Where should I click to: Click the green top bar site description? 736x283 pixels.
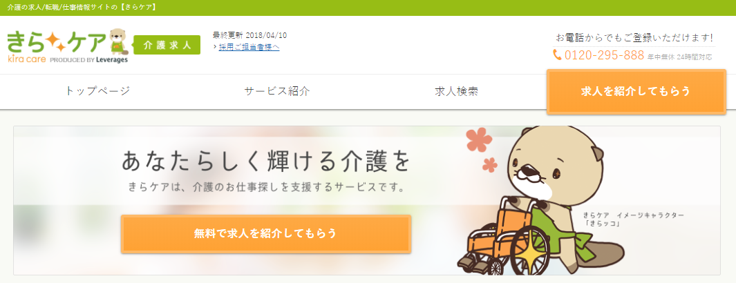click(x=82, y=8)
